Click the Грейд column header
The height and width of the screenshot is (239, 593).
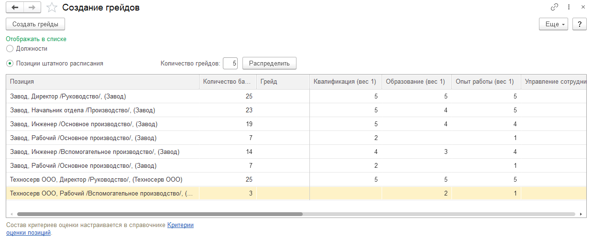(x=283, y=82)
